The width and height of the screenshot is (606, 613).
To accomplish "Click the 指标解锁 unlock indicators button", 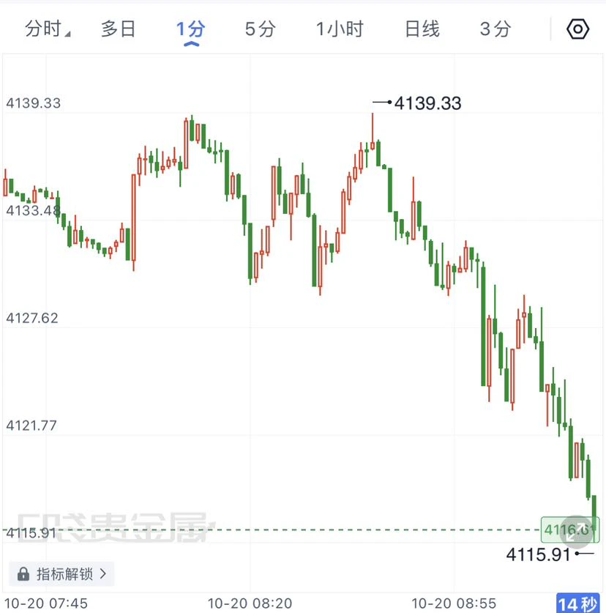I will 61,574.
